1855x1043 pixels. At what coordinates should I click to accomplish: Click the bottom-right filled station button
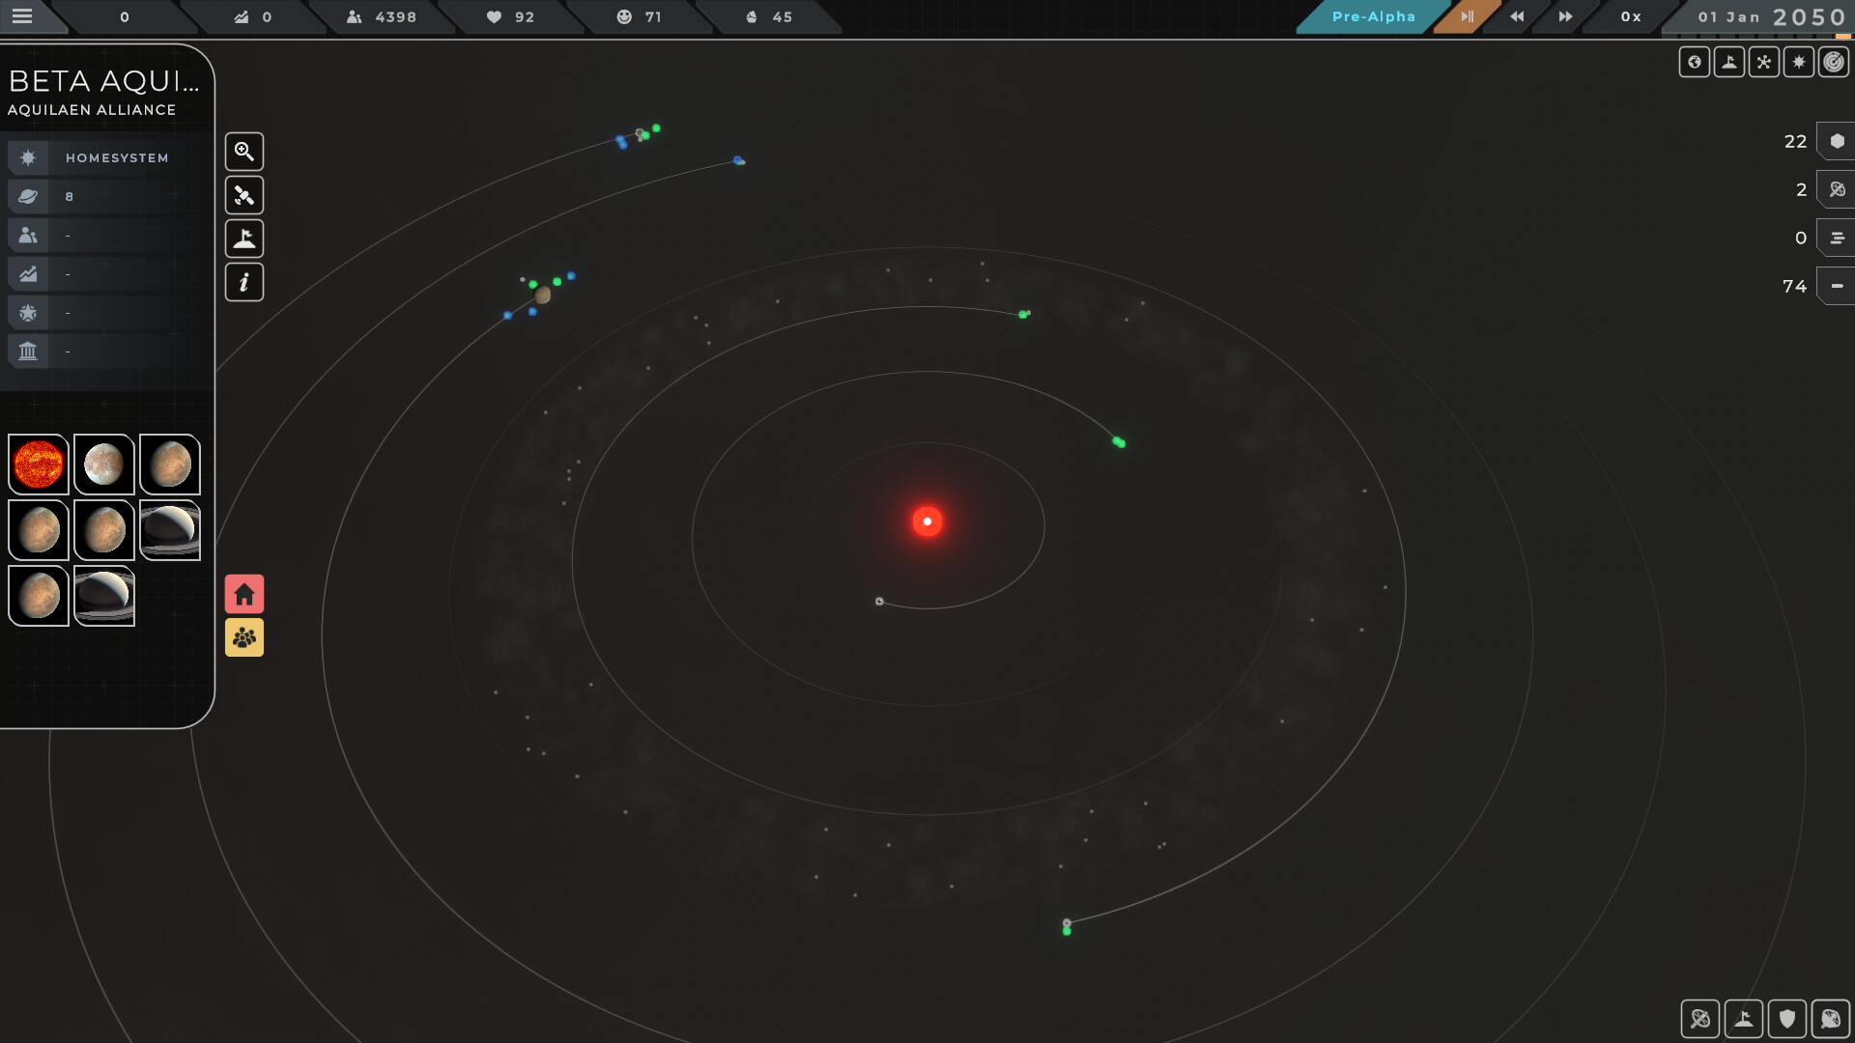point(1831,1019)
